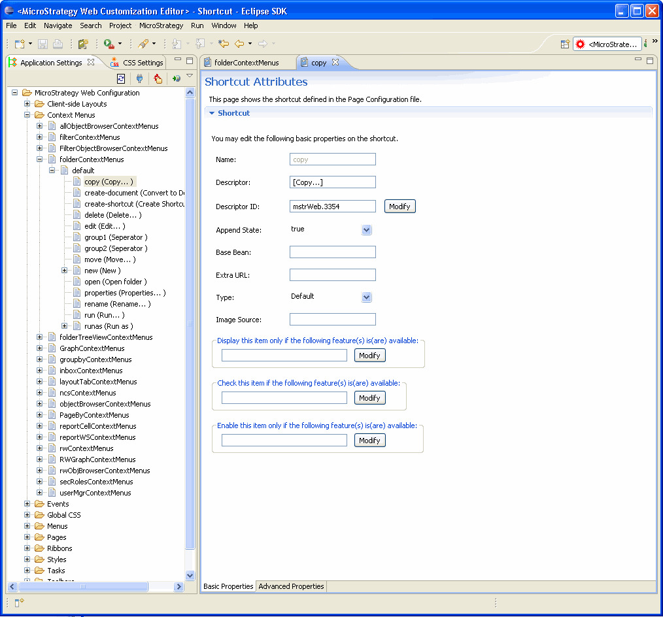Collapse the Context Menus folder

pyautogui.click(x=27, y=115)
